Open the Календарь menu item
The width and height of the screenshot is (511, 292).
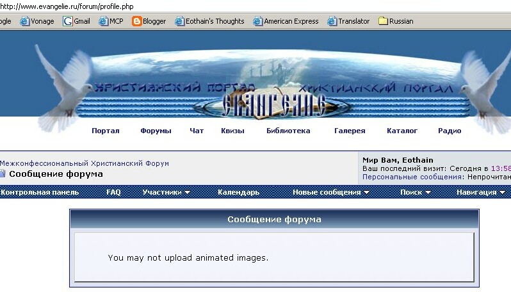tap(238, 192)
